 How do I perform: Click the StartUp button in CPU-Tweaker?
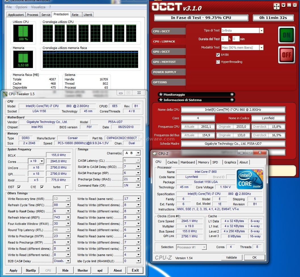[31, 270]
